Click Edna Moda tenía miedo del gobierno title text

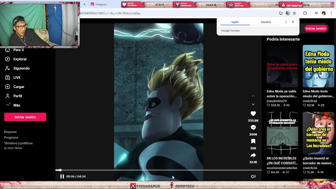(318, 94)
